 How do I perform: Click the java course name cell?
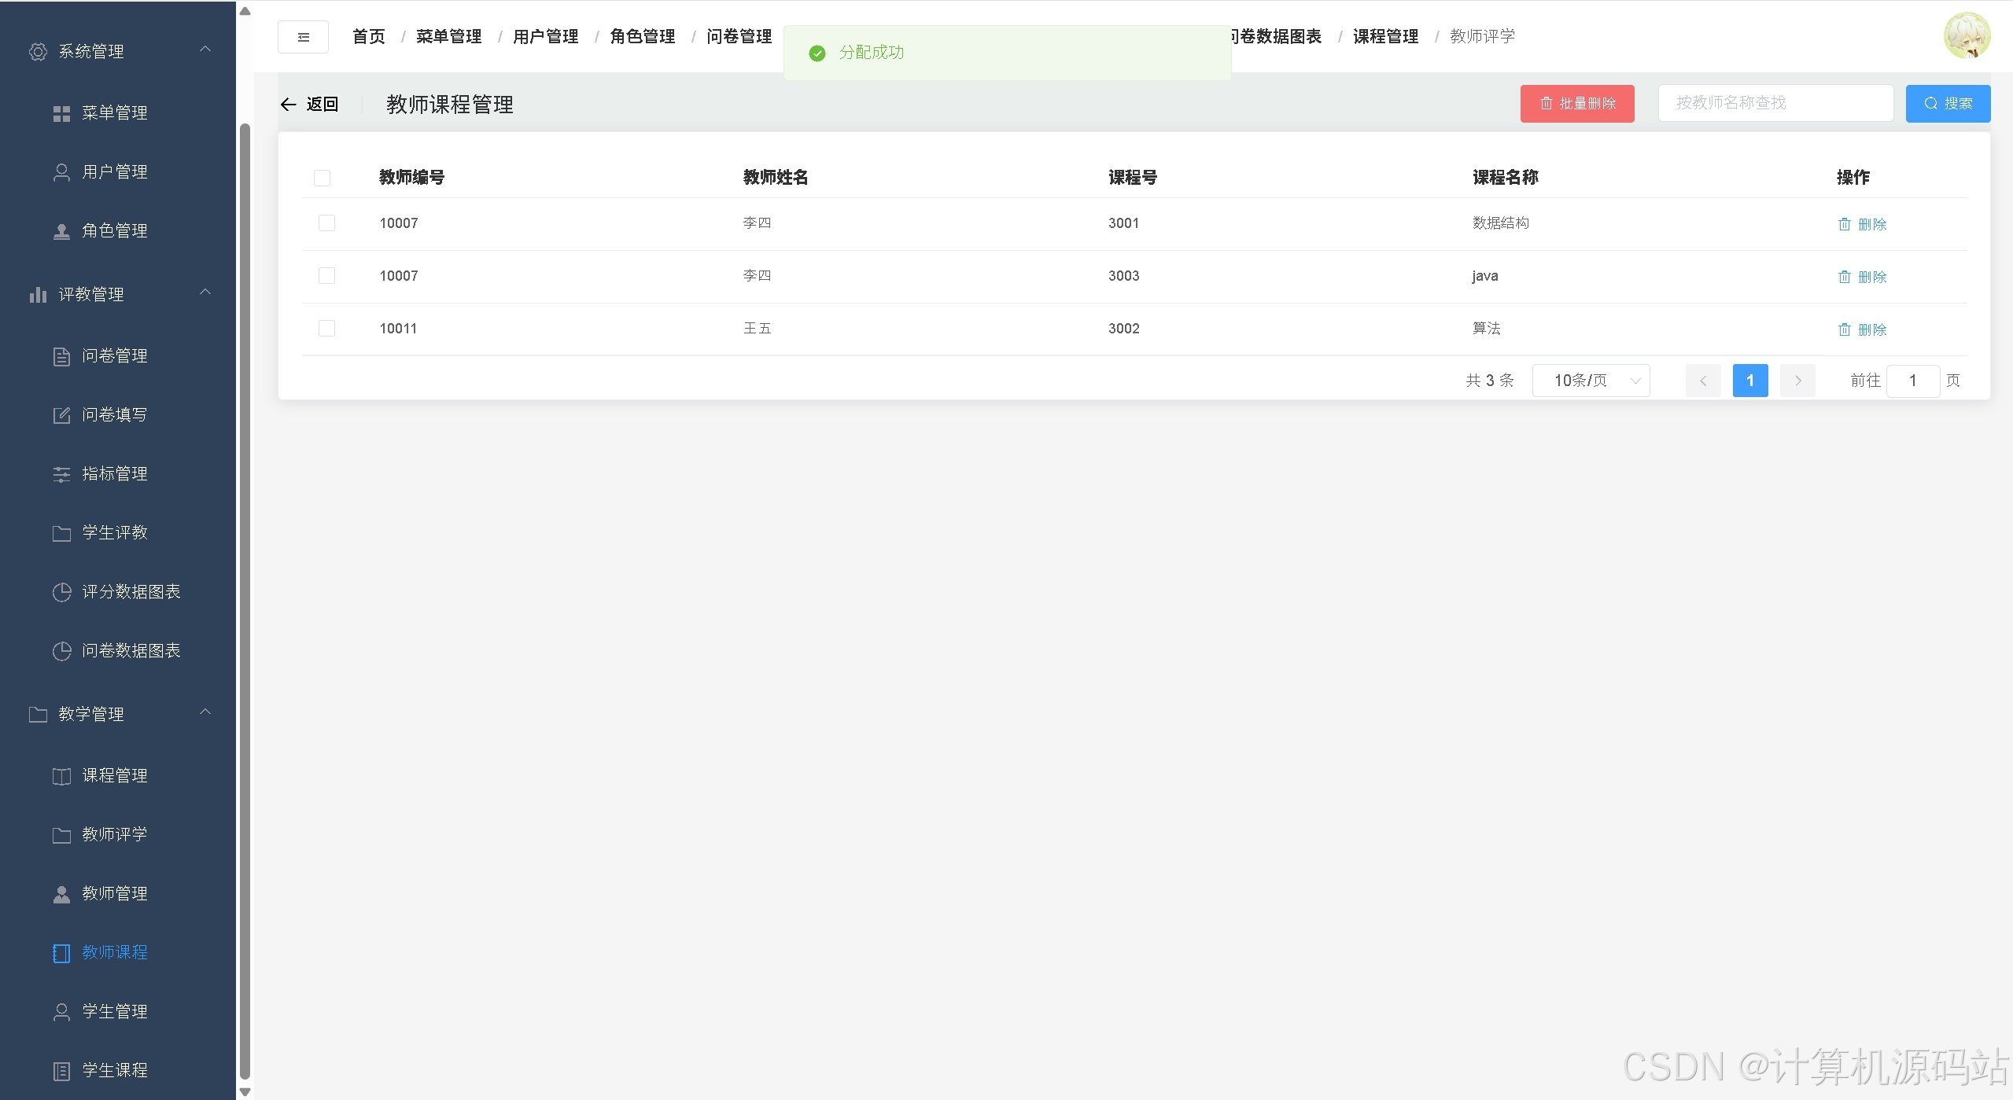[x=1484, y=277]
